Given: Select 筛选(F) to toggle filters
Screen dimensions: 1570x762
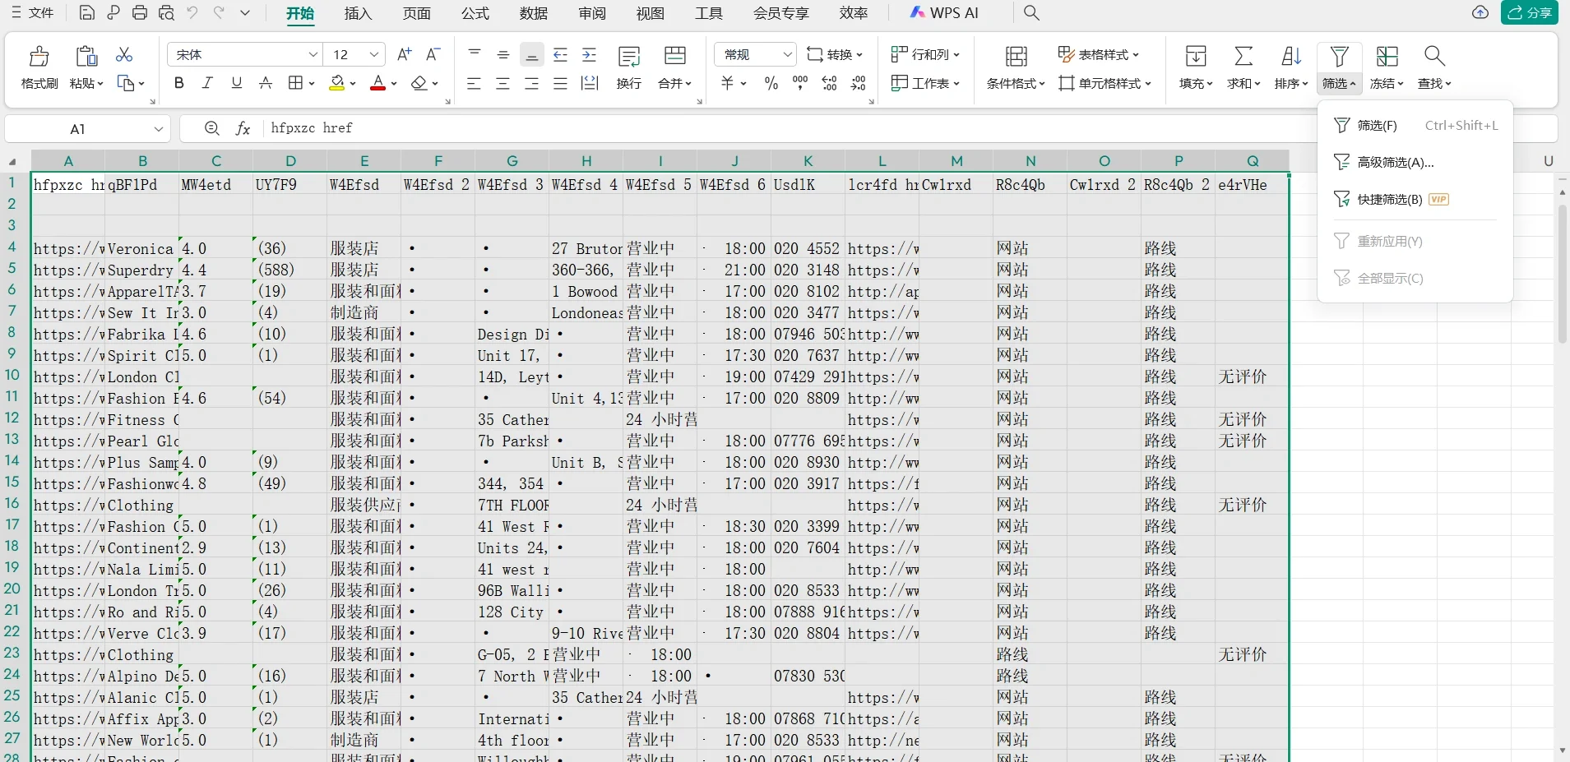Looking at the screenshot, I should click(1377, 125).
